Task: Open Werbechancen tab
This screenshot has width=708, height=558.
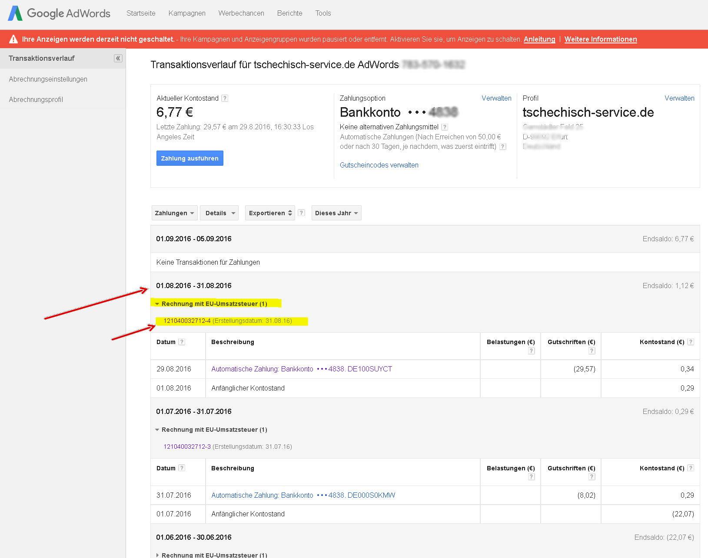Action: click(241, 13)
